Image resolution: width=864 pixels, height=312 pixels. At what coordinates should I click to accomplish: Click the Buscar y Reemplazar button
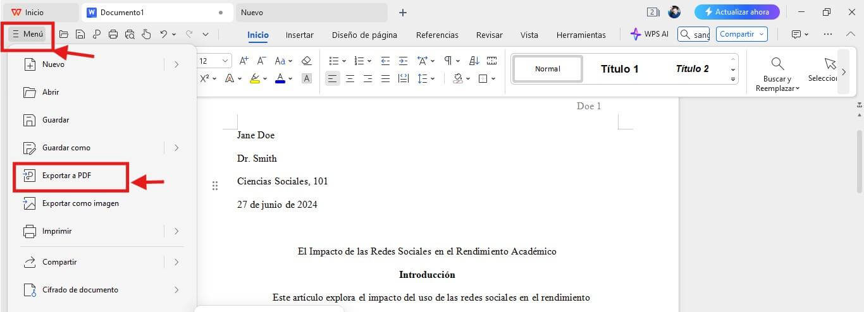click(777, 74)
